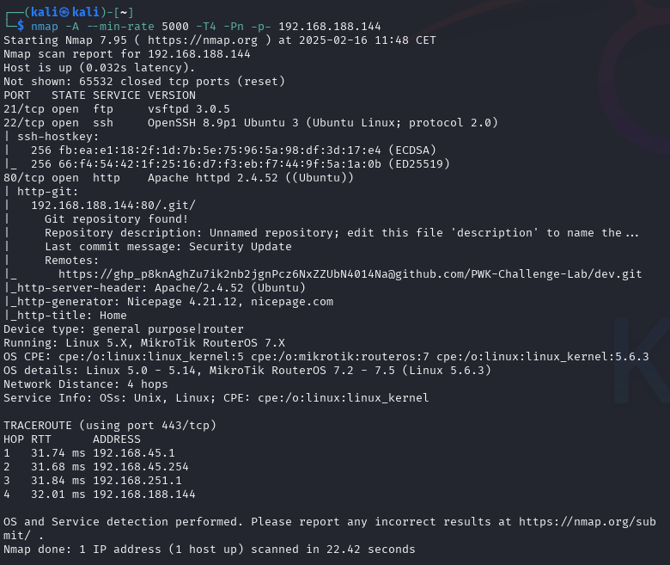Click the nmap command at the prompt

point(205,27)
